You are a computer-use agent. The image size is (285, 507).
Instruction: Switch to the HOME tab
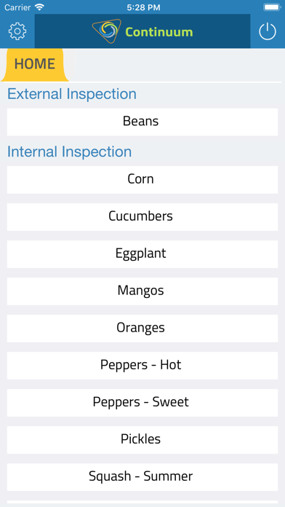tap(35, 64)
